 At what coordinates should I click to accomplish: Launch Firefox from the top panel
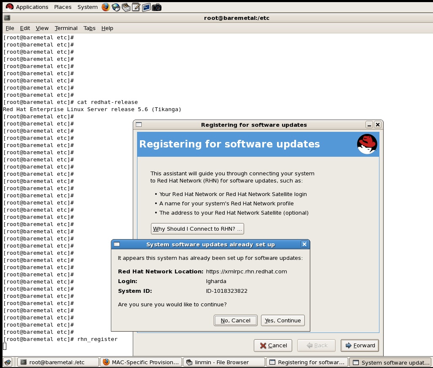point(105,7)
